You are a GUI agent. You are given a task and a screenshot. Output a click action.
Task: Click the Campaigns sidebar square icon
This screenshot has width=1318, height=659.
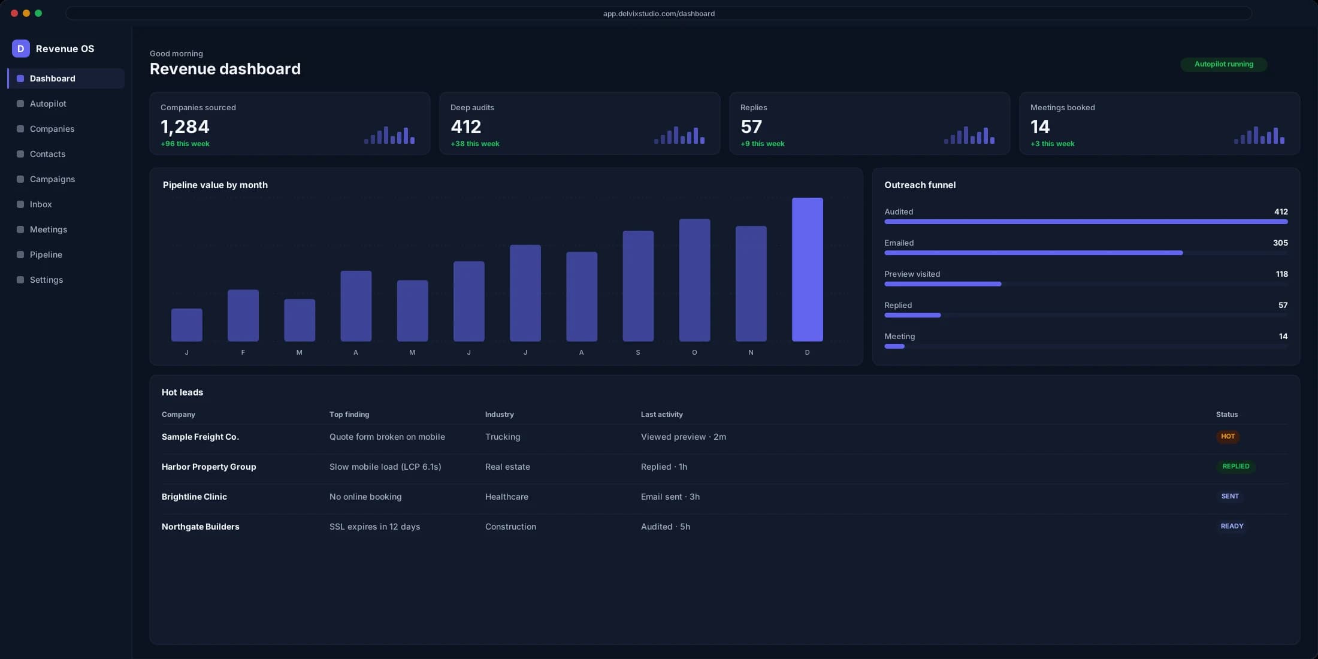point(20,179)
